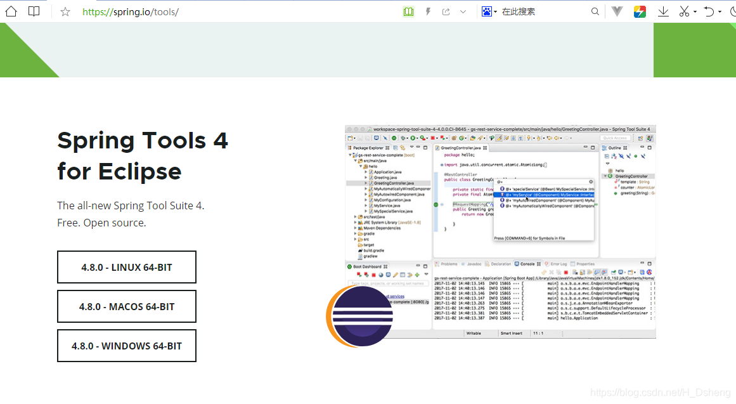736x404 pixels.
Task: Click the grey V extension icon
Action: pyautogui.click(x=617, y=12)
